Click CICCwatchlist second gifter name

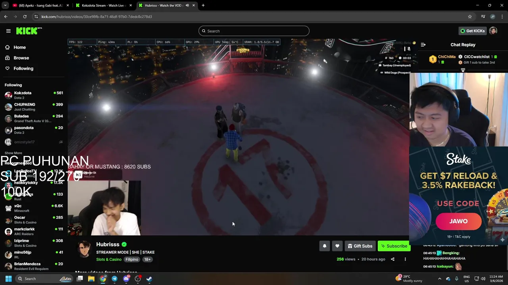pyautogui.click(x=477, y=57)
